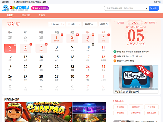Open the game controller ad image
The image size is (163, 122).
pos(136,77)
